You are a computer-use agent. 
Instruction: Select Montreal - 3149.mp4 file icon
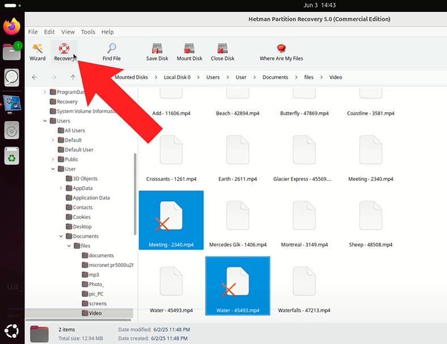tap(304, 215)
